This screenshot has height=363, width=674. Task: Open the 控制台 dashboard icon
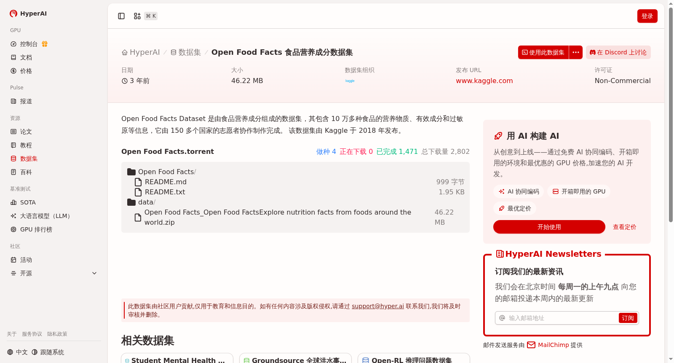13,44
